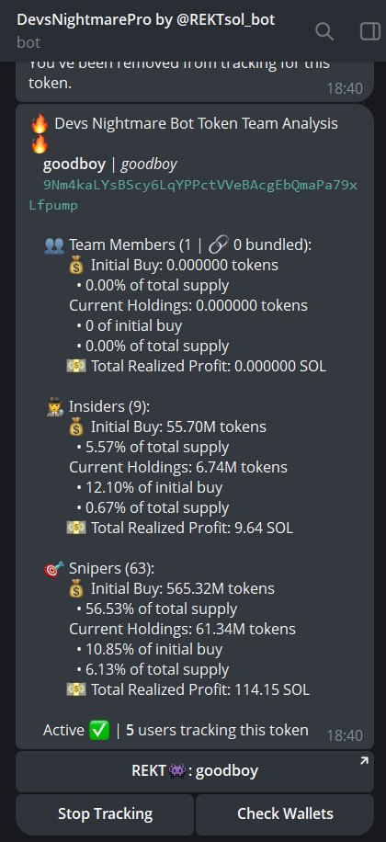Click banknote icon beside Snipers Realized Profit
386x842 pixels.
coord(75,689)
